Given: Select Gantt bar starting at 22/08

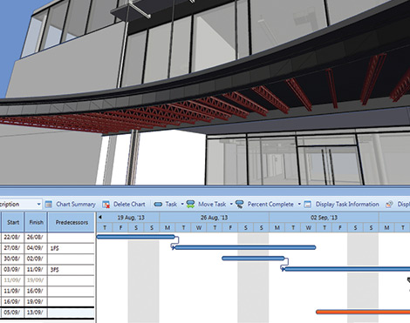Looking at the screenshot, I should (x=135, y=237).
